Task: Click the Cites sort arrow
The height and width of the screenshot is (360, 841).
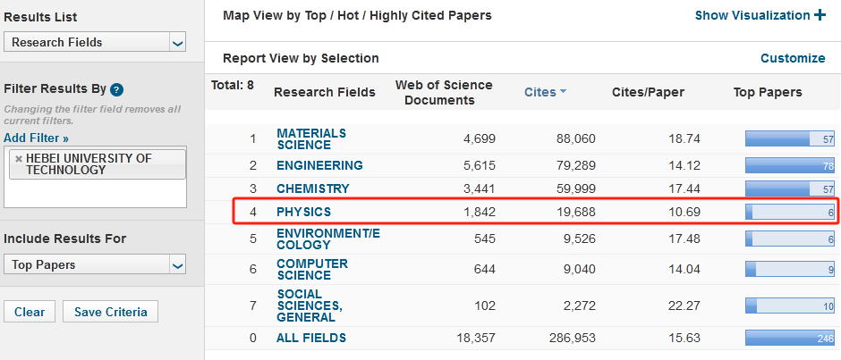Action: 564,92
